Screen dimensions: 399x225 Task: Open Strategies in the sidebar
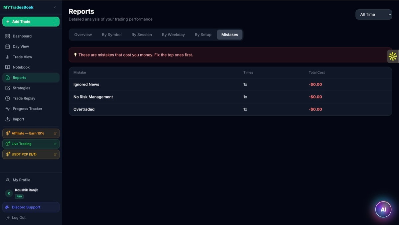coord(21,88)
